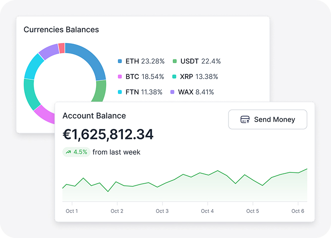This screenshot has height=238, width=331.
Task: Click the WAX purple legend marker
Action: (x=172, y=92)
